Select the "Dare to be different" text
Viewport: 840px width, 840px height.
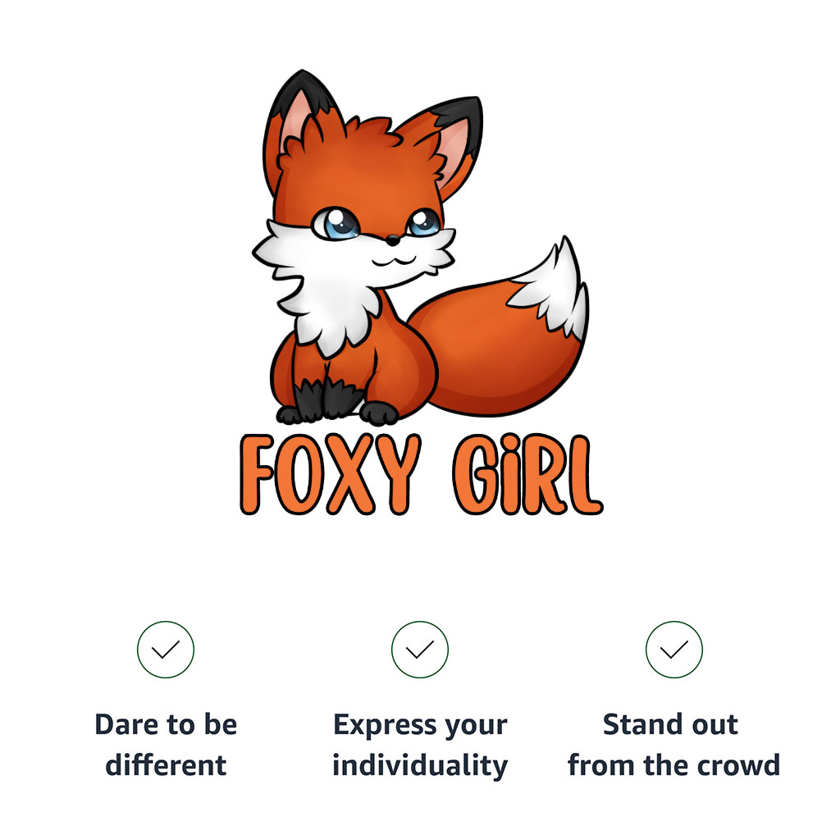pyautogui.click(x=166, y=745)
